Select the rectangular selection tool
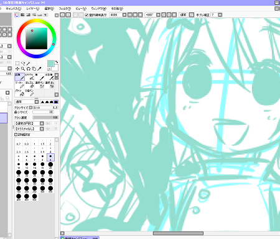This screenshot has height=239, width=280. tap(17, 63)
